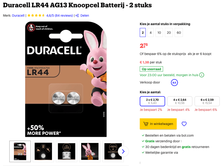View the 5 jaar battery thumbnail
This screenshot has height=166, width=223.
[x=66, y=151]
